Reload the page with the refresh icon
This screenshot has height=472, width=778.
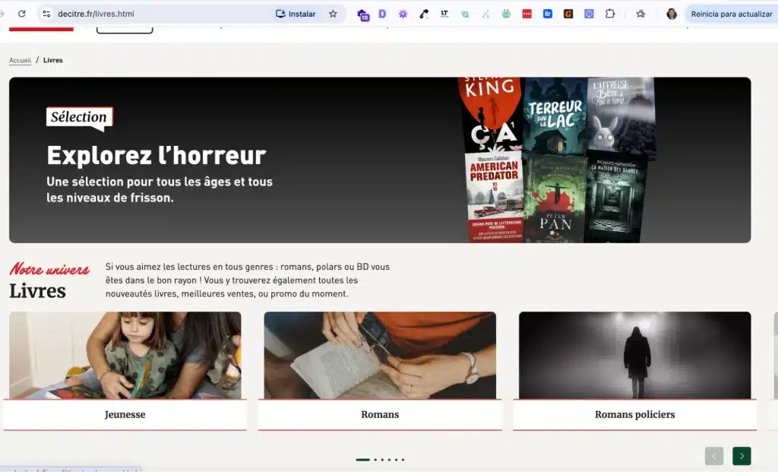[22, 14]
